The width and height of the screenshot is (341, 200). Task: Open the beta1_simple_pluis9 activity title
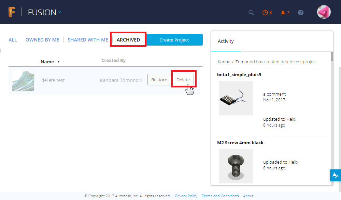(239, 74)
